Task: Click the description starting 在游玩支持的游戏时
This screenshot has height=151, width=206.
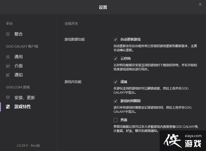Action: (x=151, y=90)
